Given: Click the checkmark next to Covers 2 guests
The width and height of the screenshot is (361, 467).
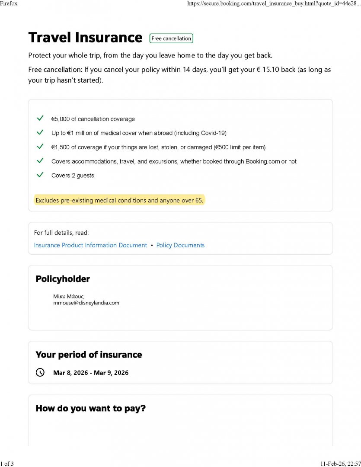Looking at the screenshot, I should tap(40, 175).
